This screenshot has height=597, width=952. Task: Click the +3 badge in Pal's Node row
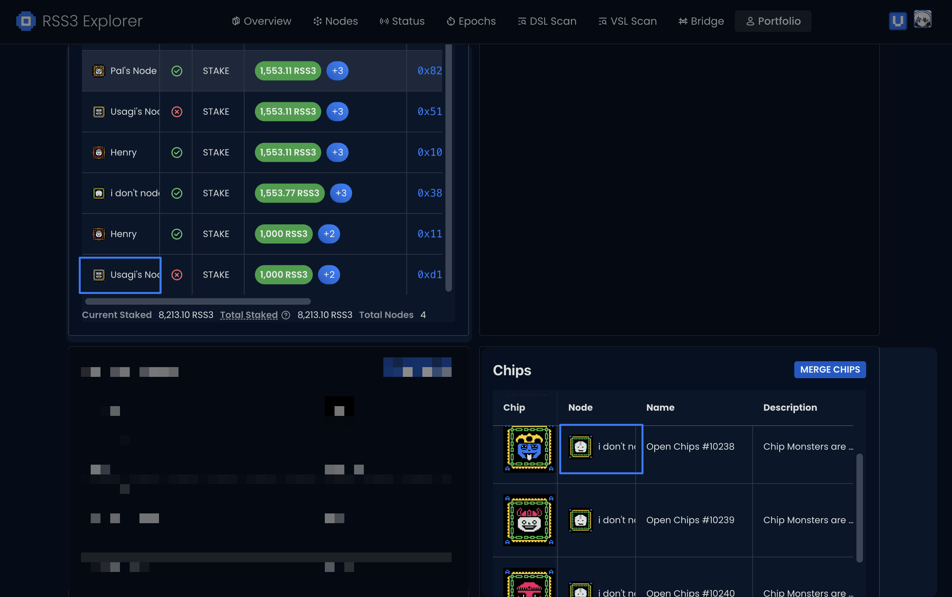click(337, 71)
